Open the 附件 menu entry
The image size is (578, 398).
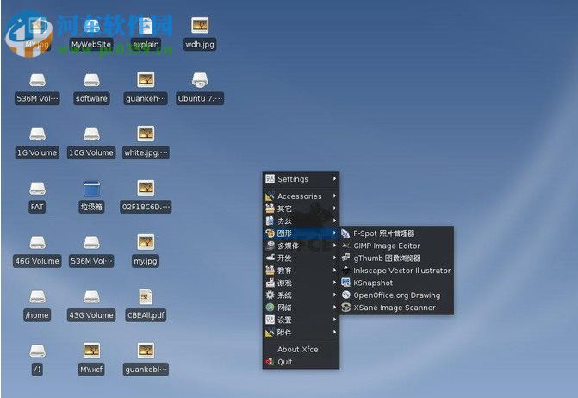[301, 333]
